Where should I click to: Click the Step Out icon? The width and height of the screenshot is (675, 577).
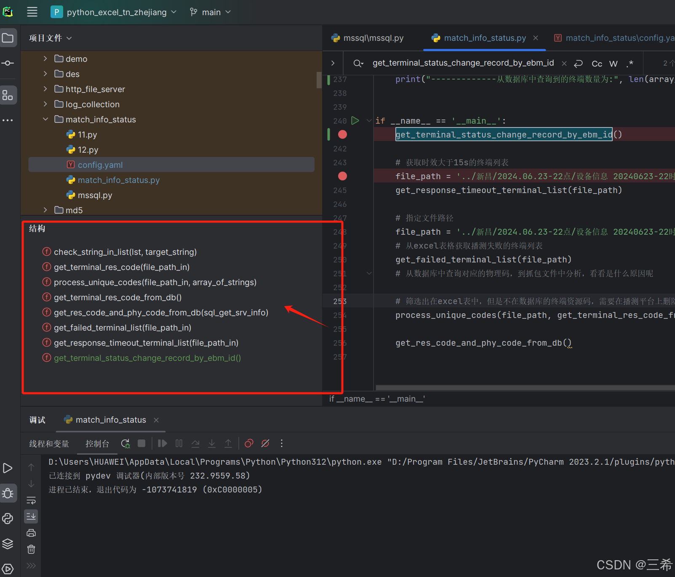[x=228, y=443]
